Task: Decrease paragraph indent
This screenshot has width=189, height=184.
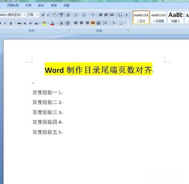Action: coord(100,15)
